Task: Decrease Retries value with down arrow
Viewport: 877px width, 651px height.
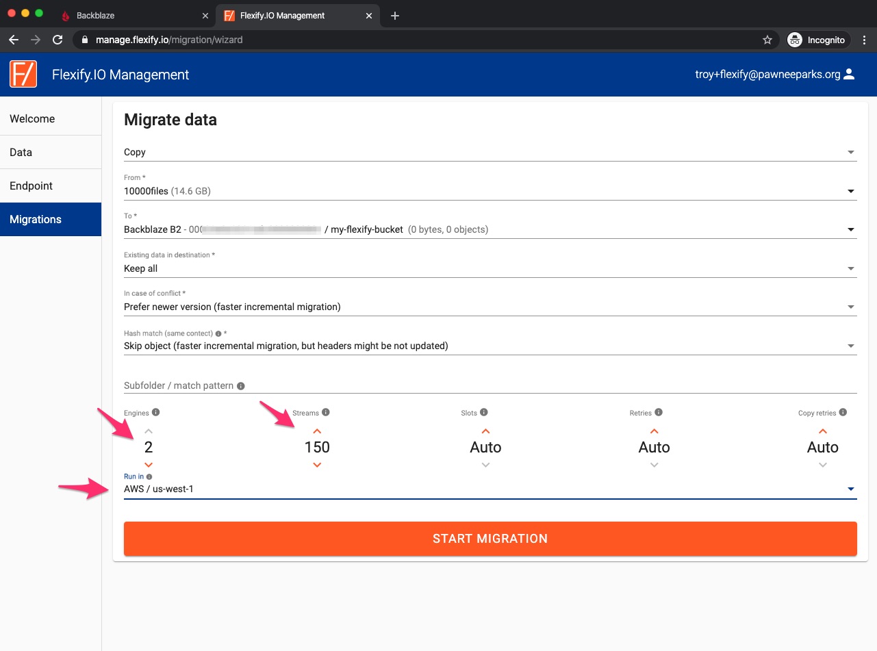Action: click(654, 465)
